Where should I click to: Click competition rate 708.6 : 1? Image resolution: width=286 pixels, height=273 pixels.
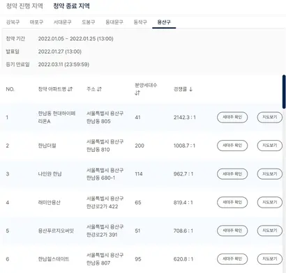click(183, 231)
